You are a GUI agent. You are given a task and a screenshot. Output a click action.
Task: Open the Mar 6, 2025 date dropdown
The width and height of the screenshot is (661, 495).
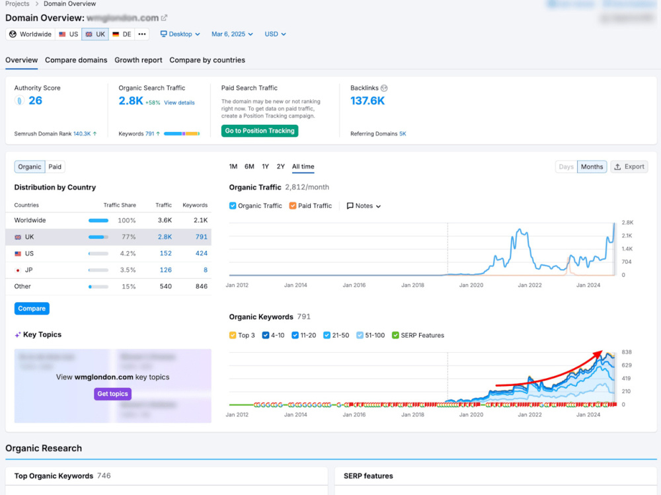232,34
